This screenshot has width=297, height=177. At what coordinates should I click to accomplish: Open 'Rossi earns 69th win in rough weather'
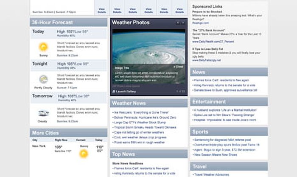(140, 142)
